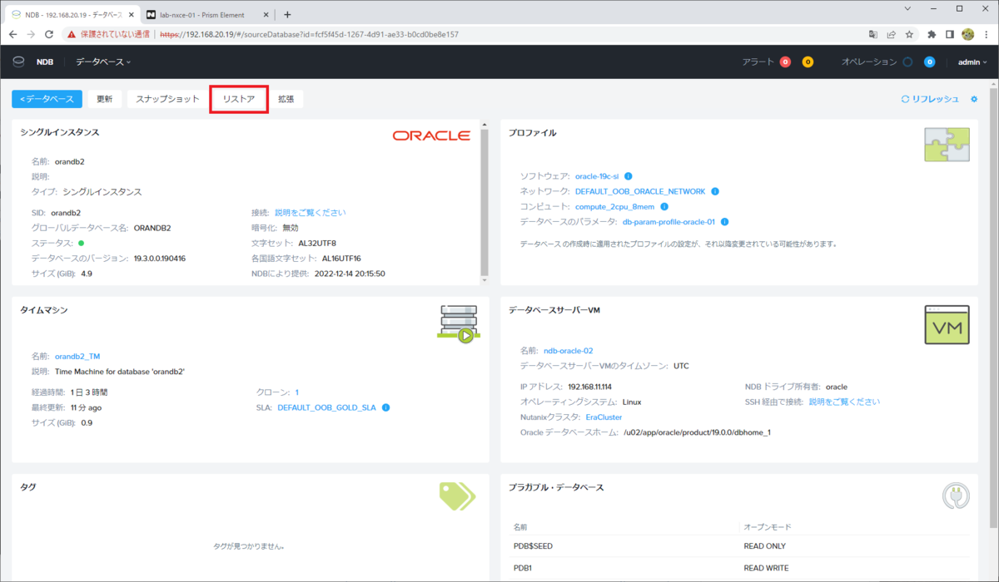This screenshot has width=999, height=582.
Task: Click the single instance card scrollbar
Action: point(485,204)
